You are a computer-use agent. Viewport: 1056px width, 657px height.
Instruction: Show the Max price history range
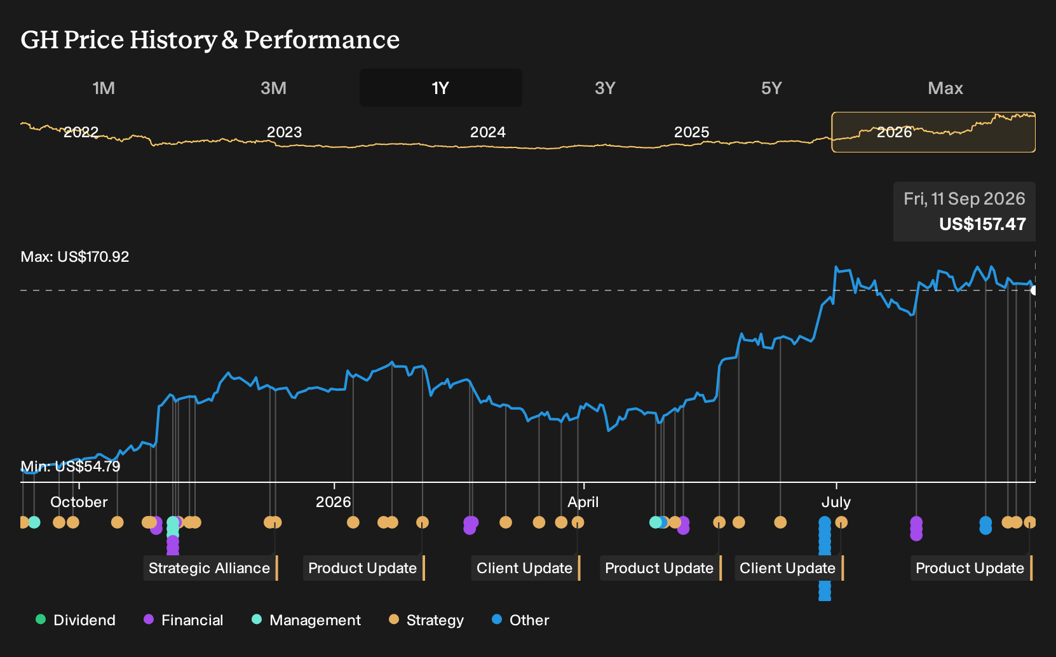(x=945, y=88)
